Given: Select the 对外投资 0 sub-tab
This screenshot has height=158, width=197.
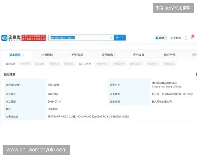Looking at the screenshot, I should (x=102, y=64).
